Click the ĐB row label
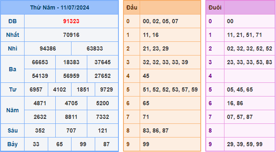Screen dimensions: 276x152 coord(12,21)
